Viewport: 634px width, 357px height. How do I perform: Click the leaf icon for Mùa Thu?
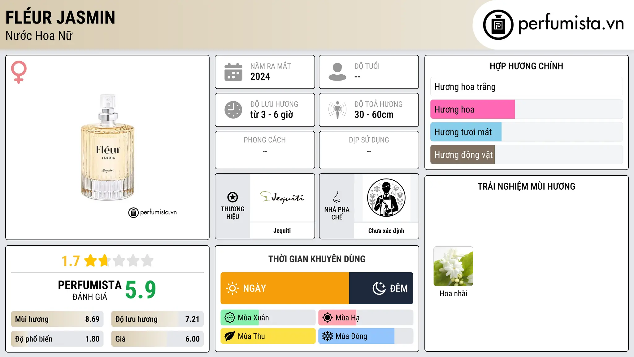pyautogui.click(x=230, y=336)
